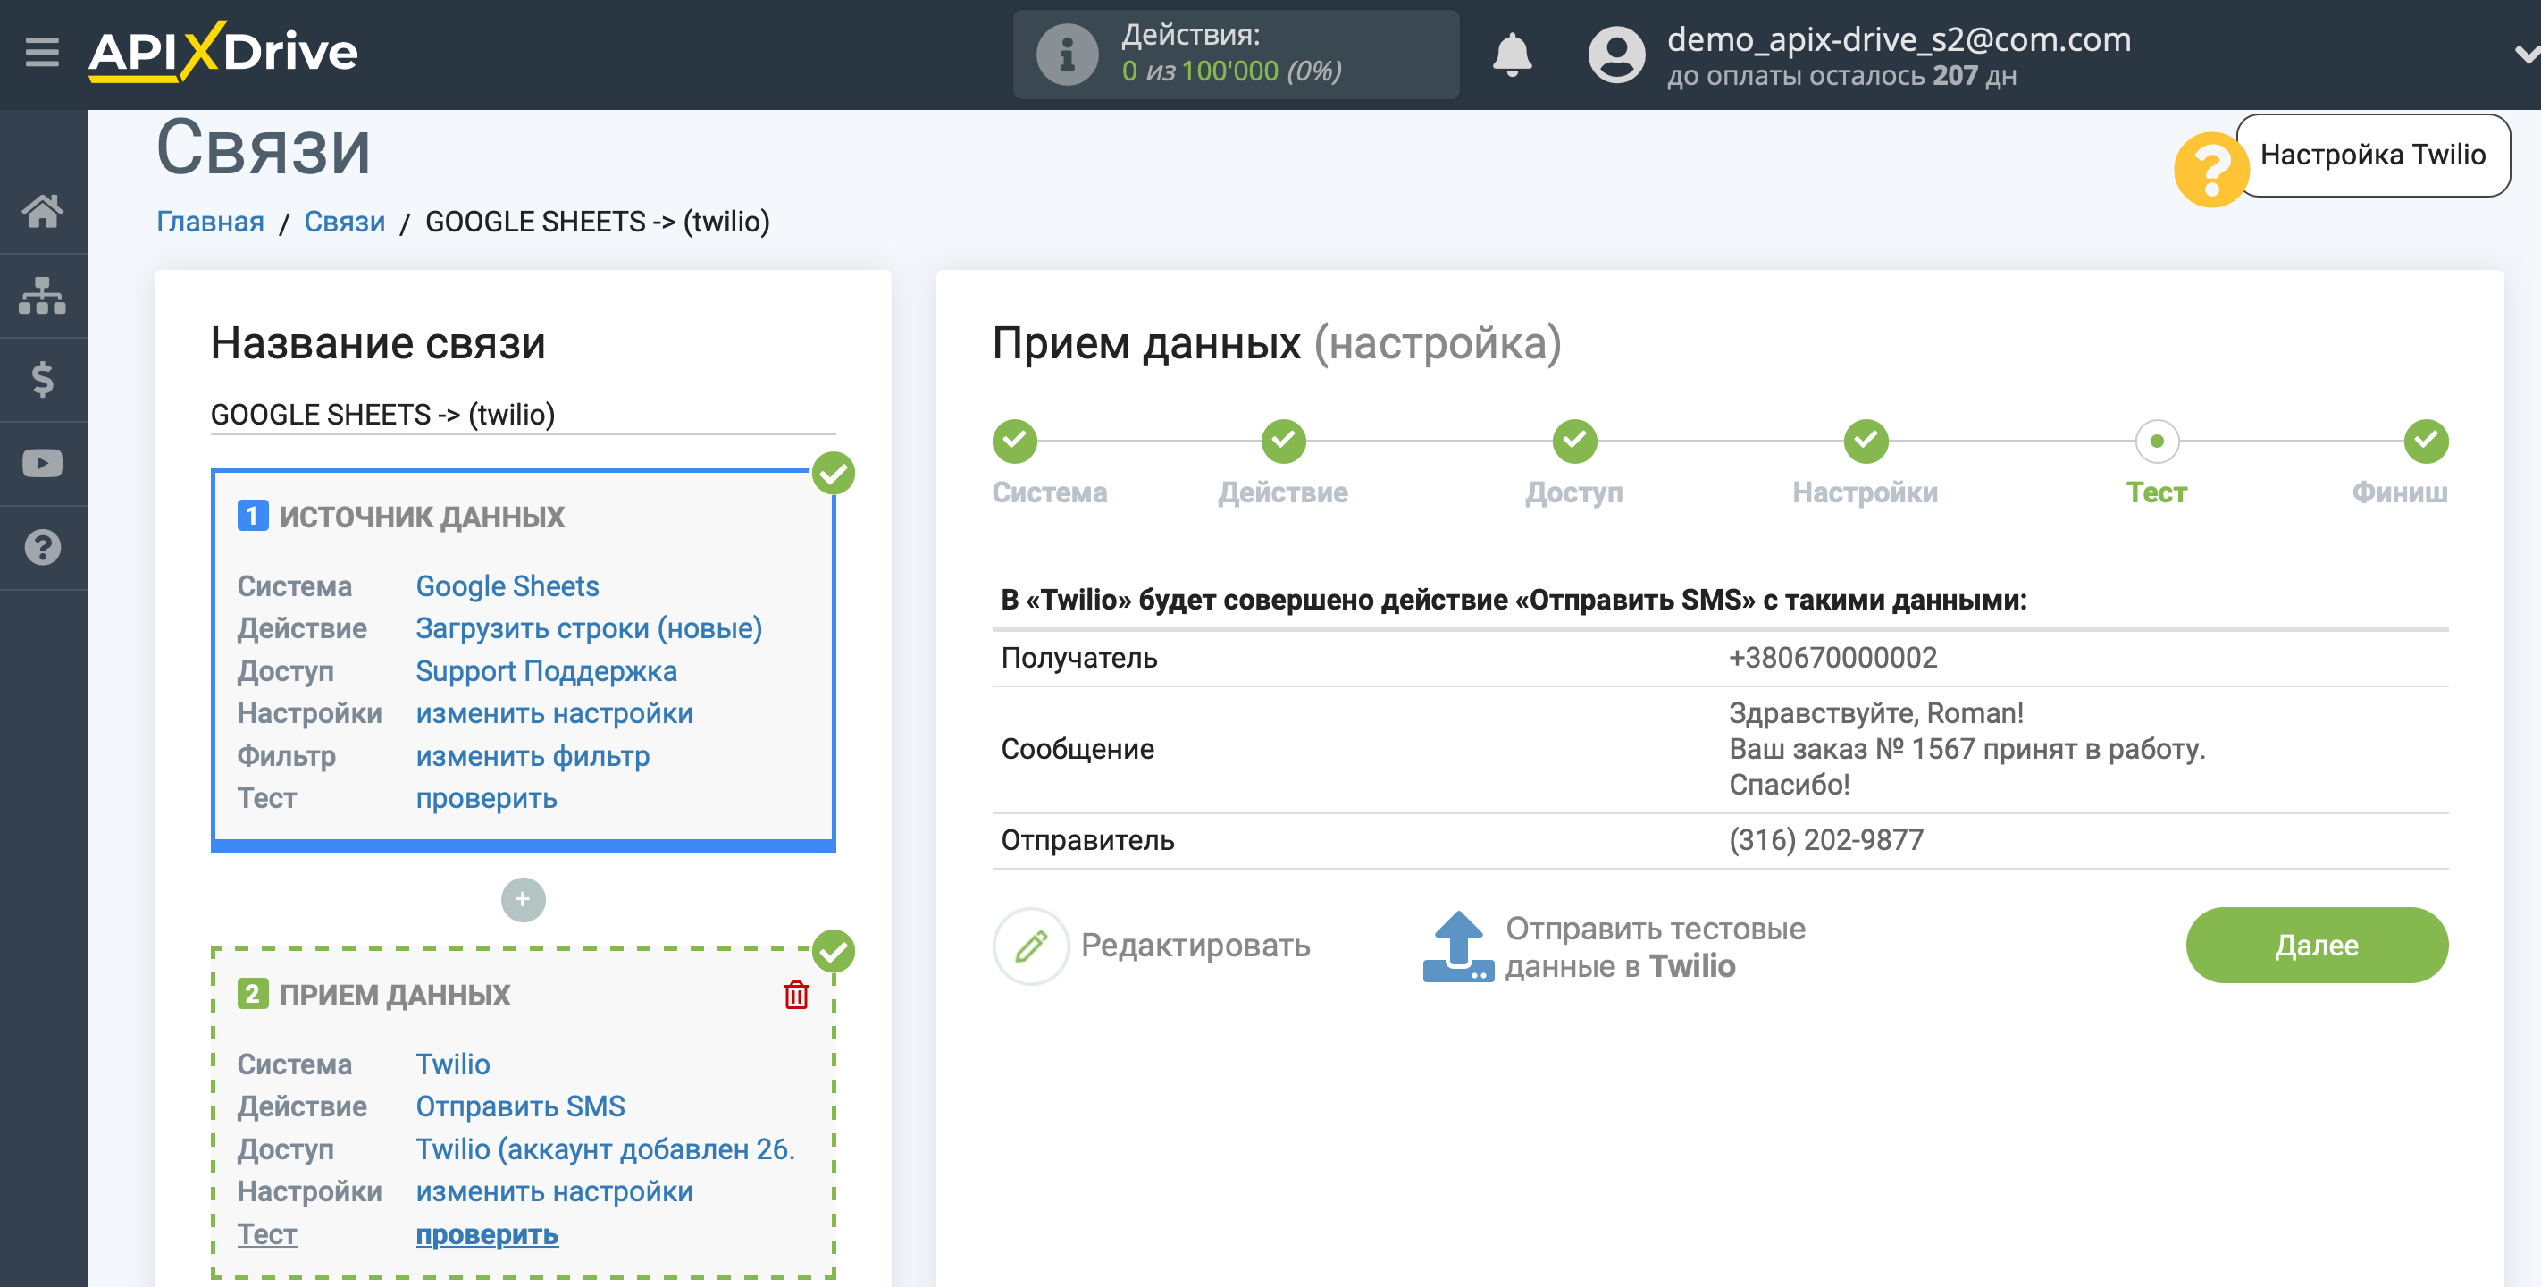2541x1287 pixels.
Task: Click the account email demo_apix-drive_s2@com.com
Action: (x=1899, y=39)
